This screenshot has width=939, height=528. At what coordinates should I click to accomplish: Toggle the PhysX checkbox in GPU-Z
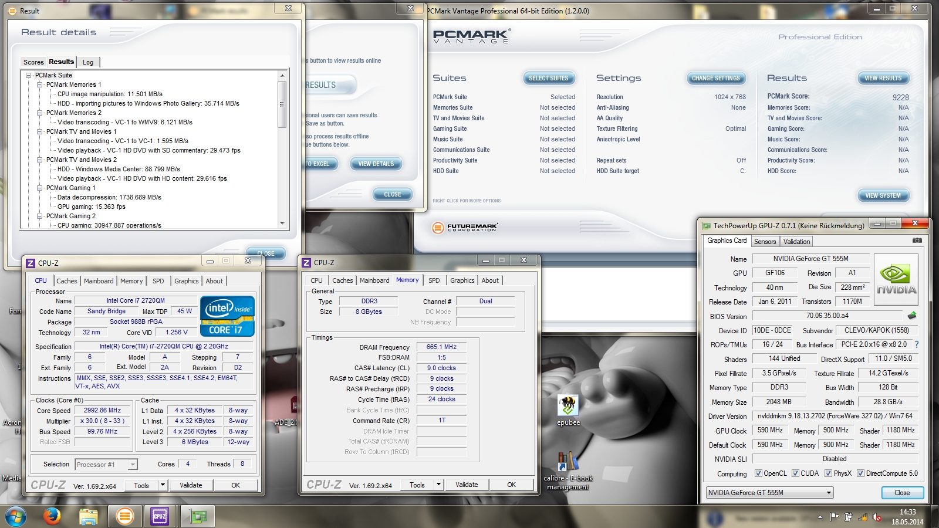[x=828, y=473]
